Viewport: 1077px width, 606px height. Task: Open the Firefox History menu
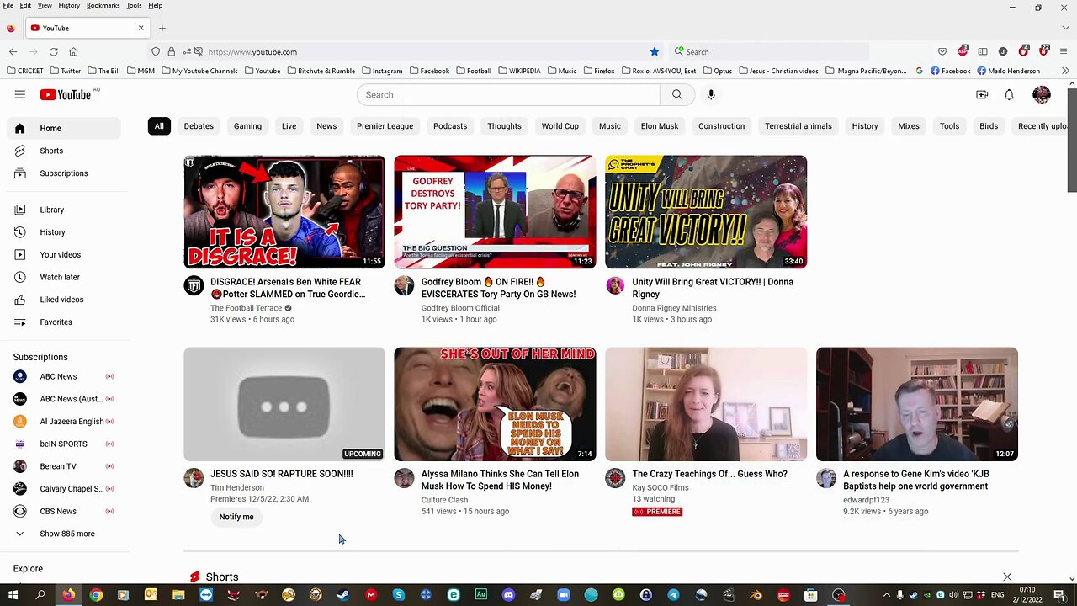[69, 6]
